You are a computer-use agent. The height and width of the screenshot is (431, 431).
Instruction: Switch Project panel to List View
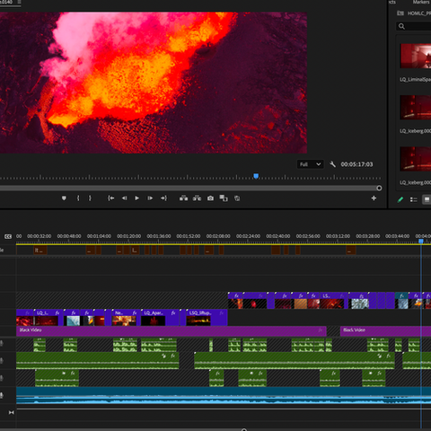pyautogui.click(x=413, y=199)
